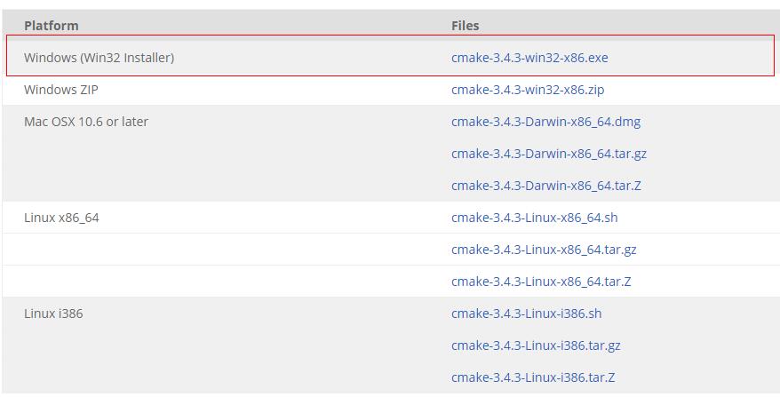Select the "Linux x86_64" platform text
Image resolution: width=780 pixels, height=405 pixels.
click(x=61, y=218)
